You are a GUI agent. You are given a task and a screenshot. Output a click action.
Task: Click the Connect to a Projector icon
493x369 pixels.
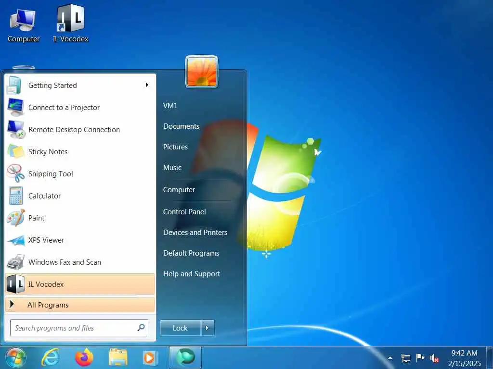tap(15, 107)
